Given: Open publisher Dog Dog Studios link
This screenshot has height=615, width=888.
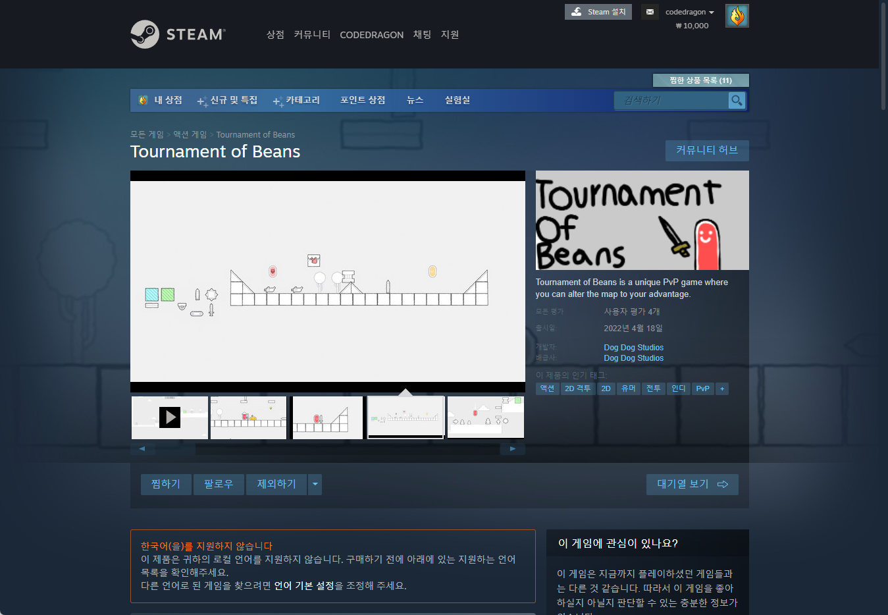Looking at the screenshot, I should (634, 358).
